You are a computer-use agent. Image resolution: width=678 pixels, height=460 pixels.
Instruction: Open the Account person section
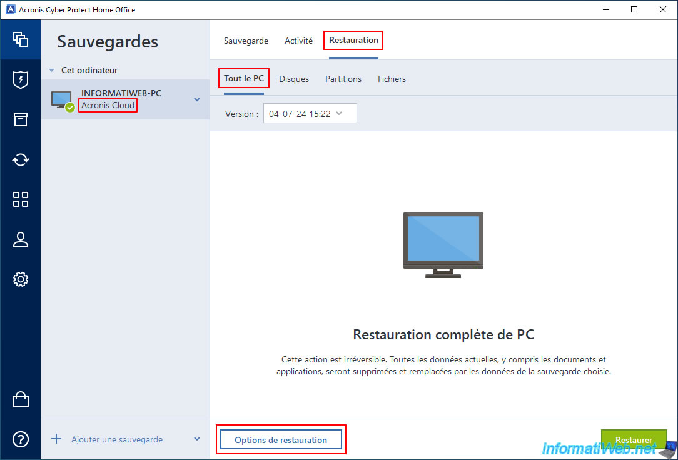20,239
